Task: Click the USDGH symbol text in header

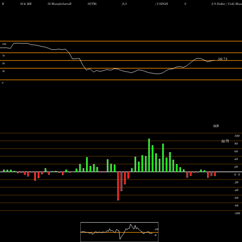Action: [162, 4]
